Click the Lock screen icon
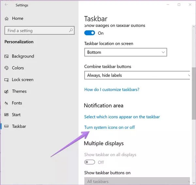Viewport: 196px width, 185px height. coord(6,80)
